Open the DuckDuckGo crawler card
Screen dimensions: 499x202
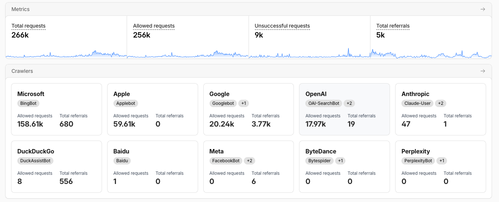pyautogui.click(x=56, y=167)
